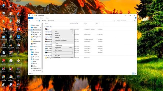Launch VLC media player from desktop
This screenshot has height=91, width=163.
click(11, 46)
